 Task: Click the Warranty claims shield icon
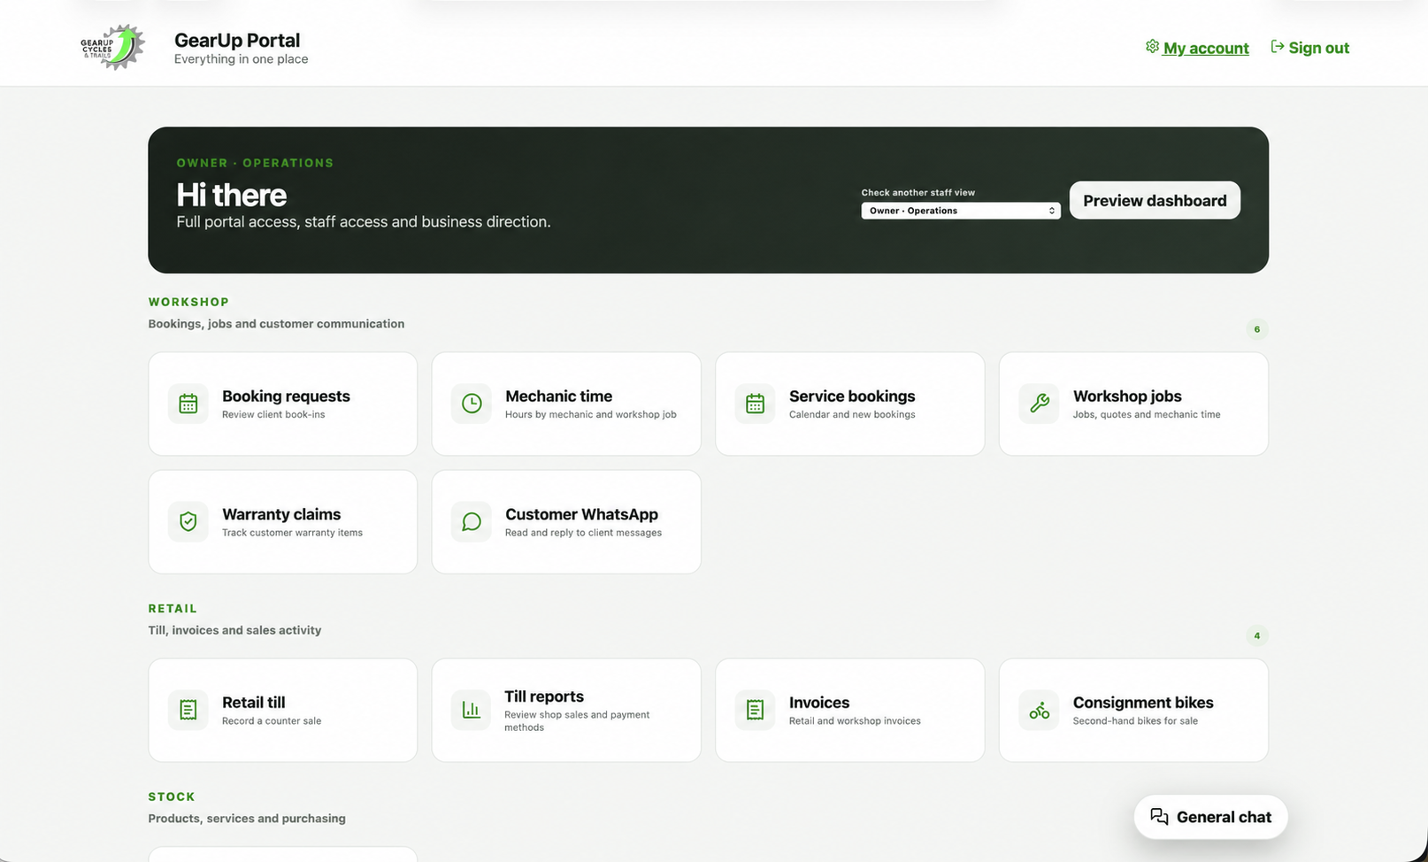tap(188, 521)
